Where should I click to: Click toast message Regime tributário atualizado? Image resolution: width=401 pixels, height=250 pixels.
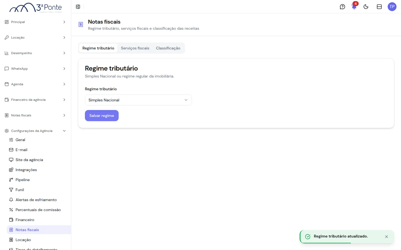point(341,236)
